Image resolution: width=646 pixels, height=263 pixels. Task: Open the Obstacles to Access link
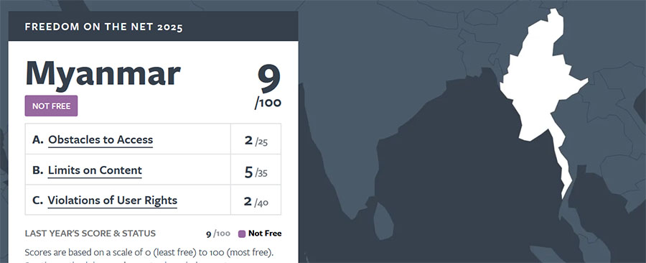click(x=100, y=139)
